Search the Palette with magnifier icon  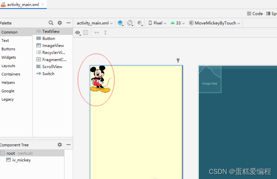tap(51, 23)
